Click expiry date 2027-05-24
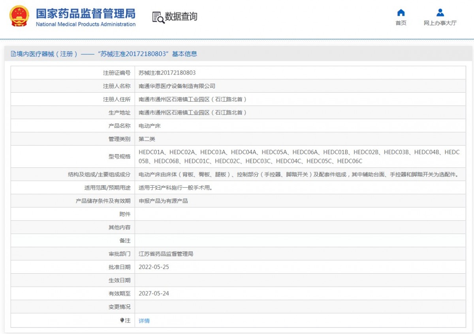Screen dimensions: 474x334 [x=154, y=293]
